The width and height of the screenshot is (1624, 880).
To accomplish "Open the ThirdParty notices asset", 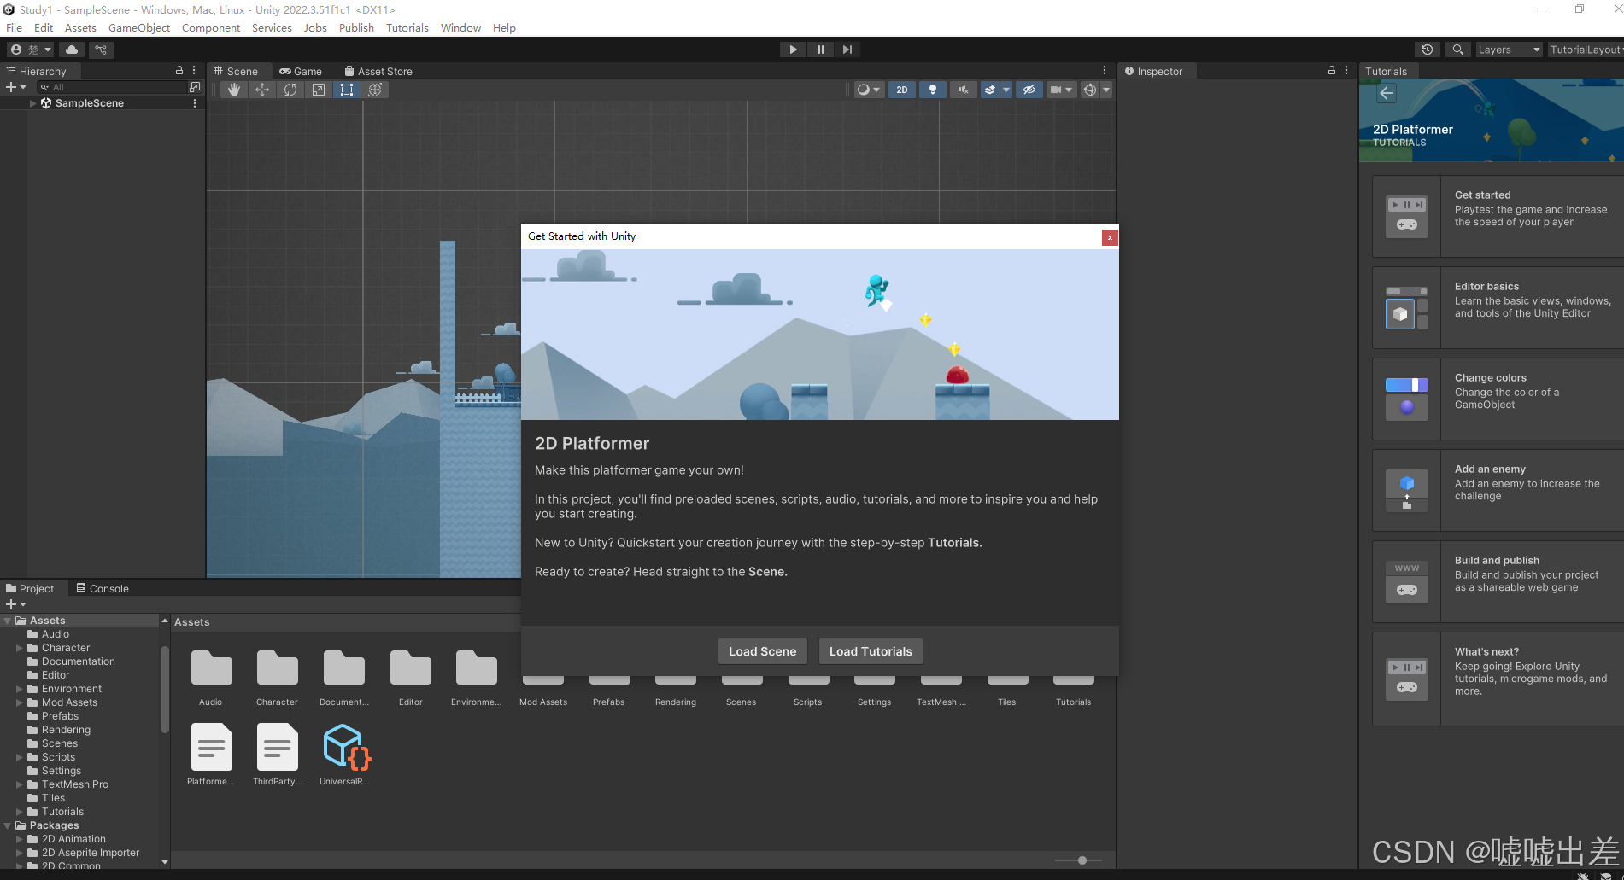I will pyautogui.click(x=278, y=755).
